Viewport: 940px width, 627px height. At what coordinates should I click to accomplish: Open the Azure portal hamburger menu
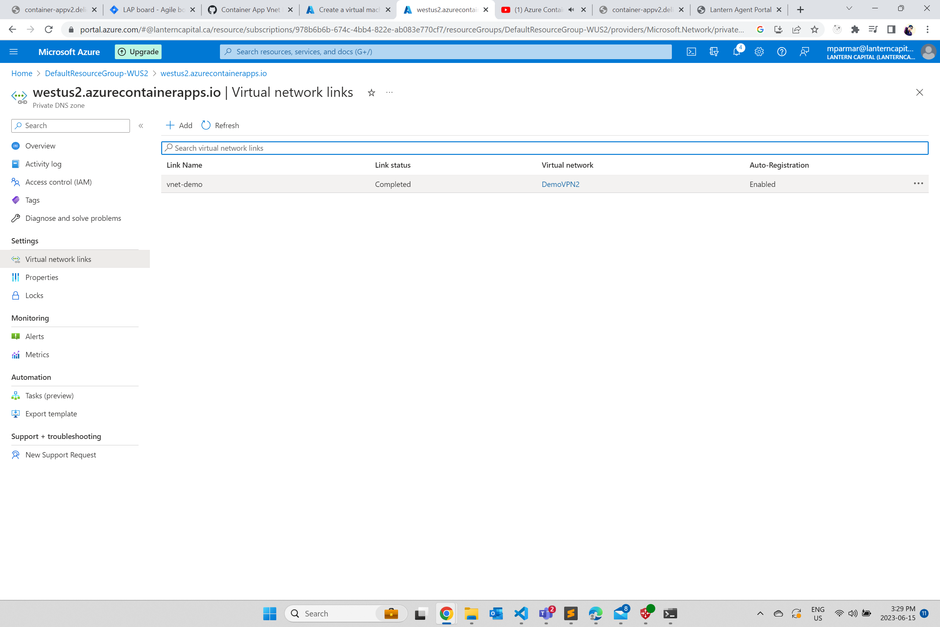(14, 52)
